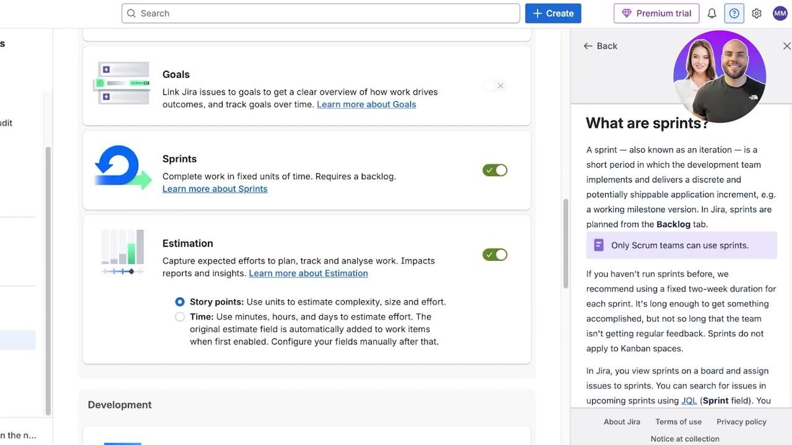This screenshot has height=445, width=792.
Task: Click the presenters' webcam thumbnail
Action: (720, 76)
